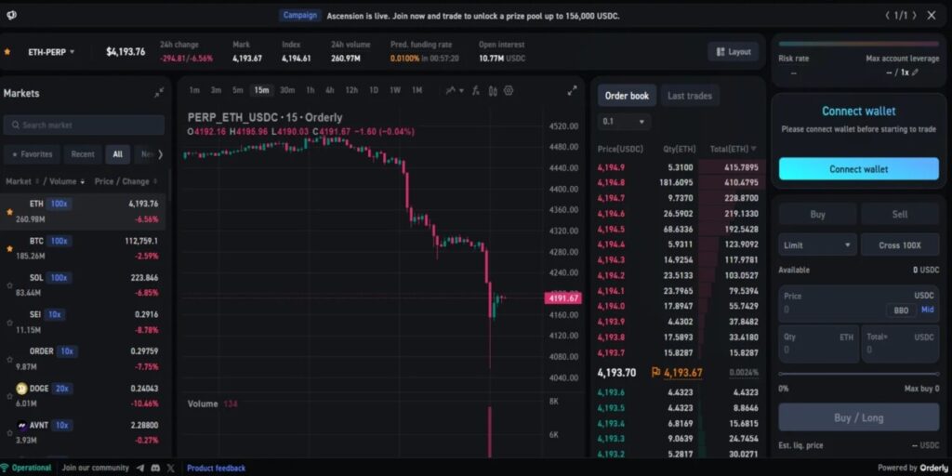Select the Sell tab

tap(899, 214)
